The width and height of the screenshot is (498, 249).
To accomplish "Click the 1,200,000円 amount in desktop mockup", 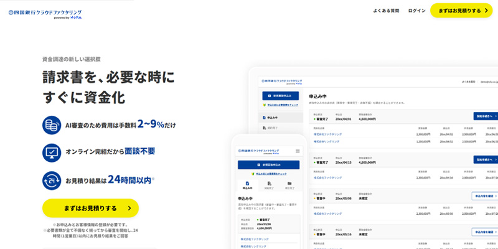I will coord(423,142).
